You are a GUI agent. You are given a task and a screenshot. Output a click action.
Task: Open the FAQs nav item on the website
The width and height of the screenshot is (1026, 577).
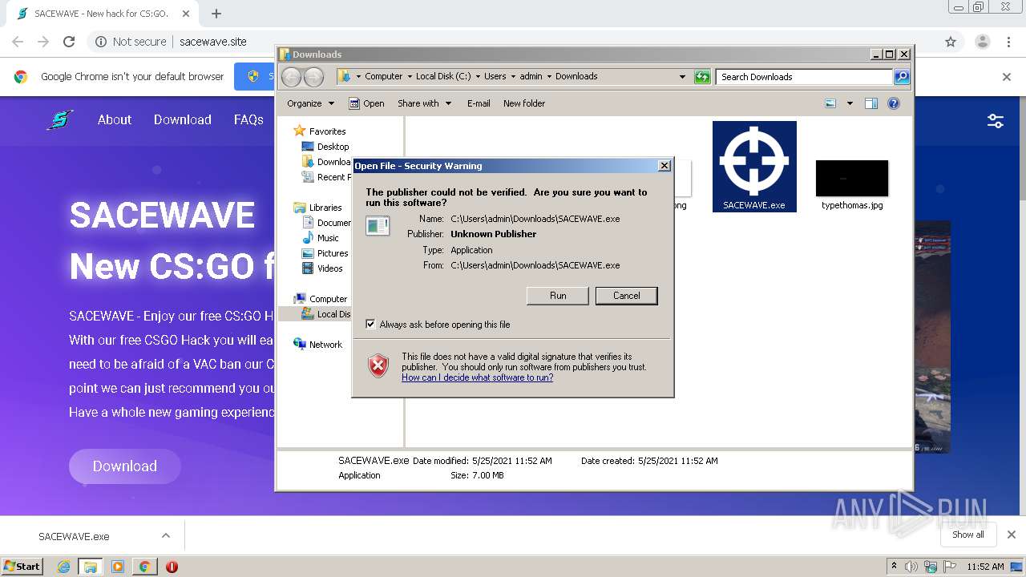click(248, 119)
